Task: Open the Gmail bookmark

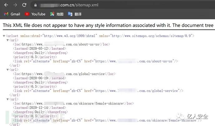Action: pyautogui.click(x=12, y=14)
